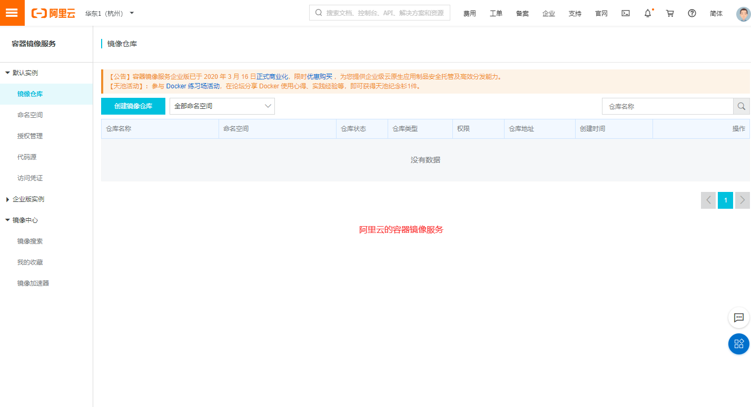Go to next page arrow
This screenshot has height=407, width=751.
point(743,200)
